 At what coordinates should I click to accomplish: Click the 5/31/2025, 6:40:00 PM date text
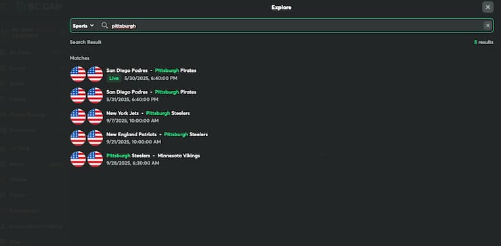tap(132, 100)
